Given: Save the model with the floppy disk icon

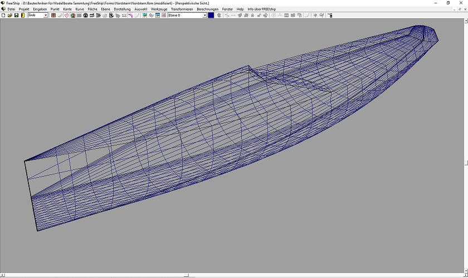Looking at the screenshot, I should (16, 16).
